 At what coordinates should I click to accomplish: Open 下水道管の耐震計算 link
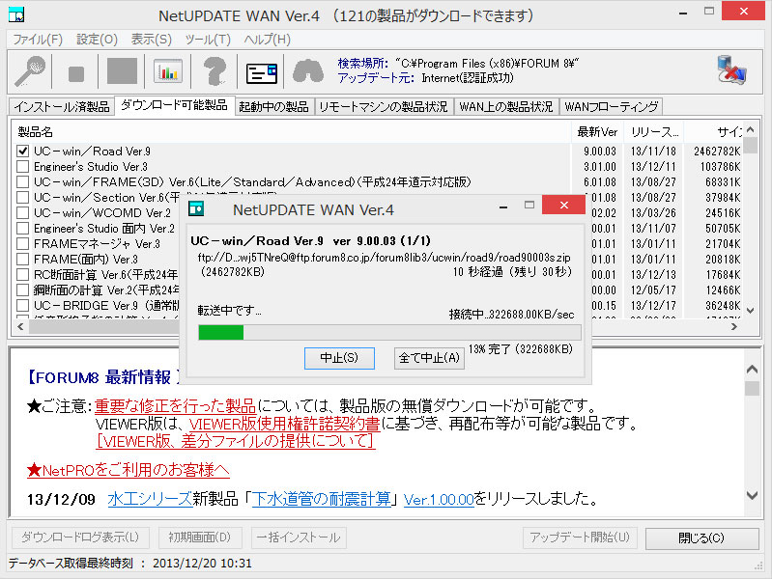[x=322, y=499]
